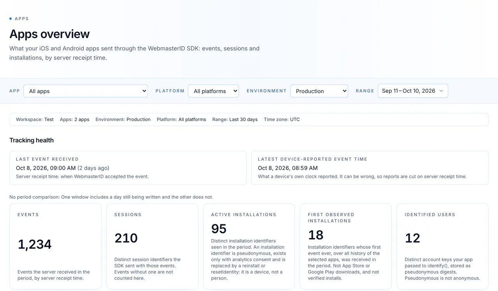The height and width of the screenshot is (291, 498).
Task: Click the First Observed Installations value 18
Action: (316, 235)
